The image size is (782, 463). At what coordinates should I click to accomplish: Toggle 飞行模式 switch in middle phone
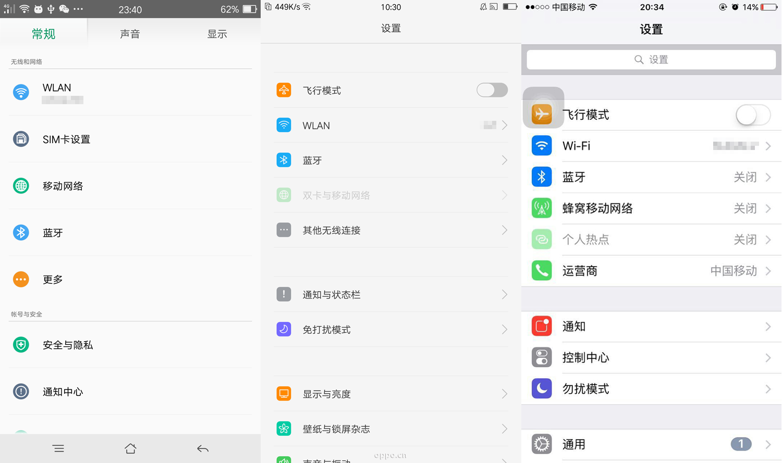point(492,90)
